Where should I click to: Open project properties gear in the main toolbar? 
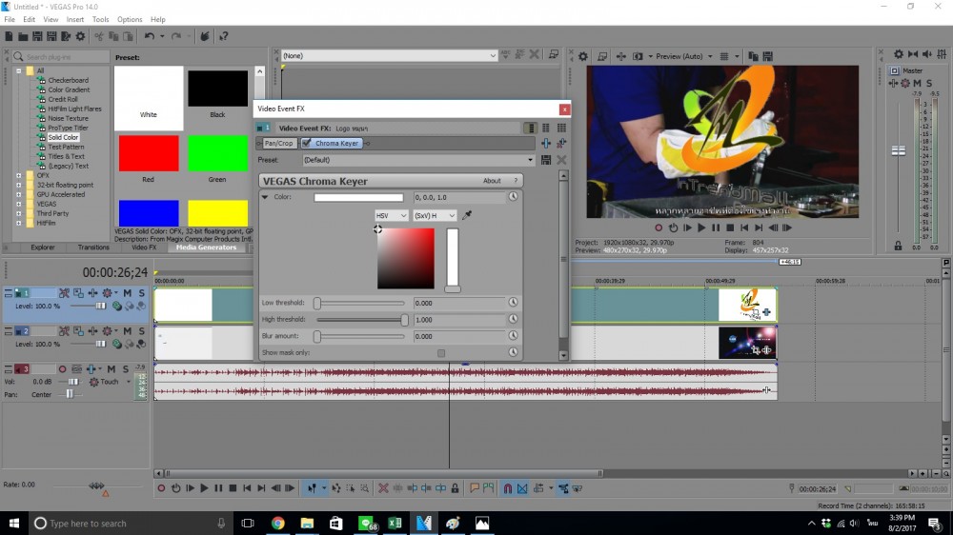pyautogui.click(x=80, y=36)
